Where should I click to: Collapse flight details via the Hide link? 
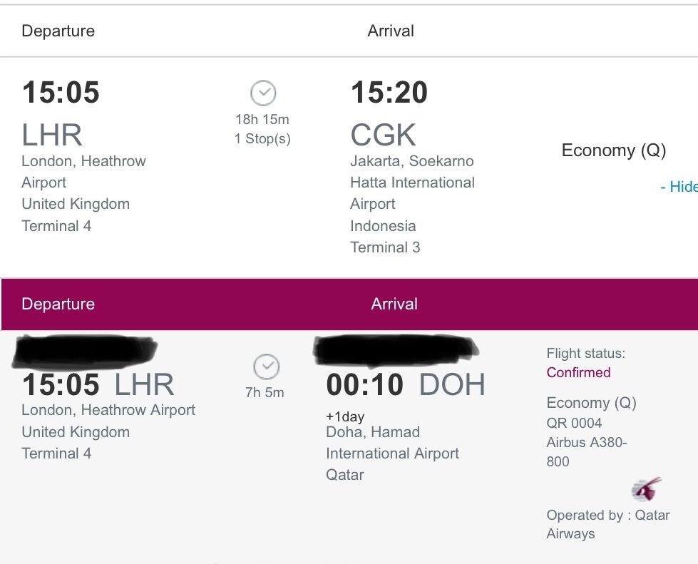click(679, 187)
